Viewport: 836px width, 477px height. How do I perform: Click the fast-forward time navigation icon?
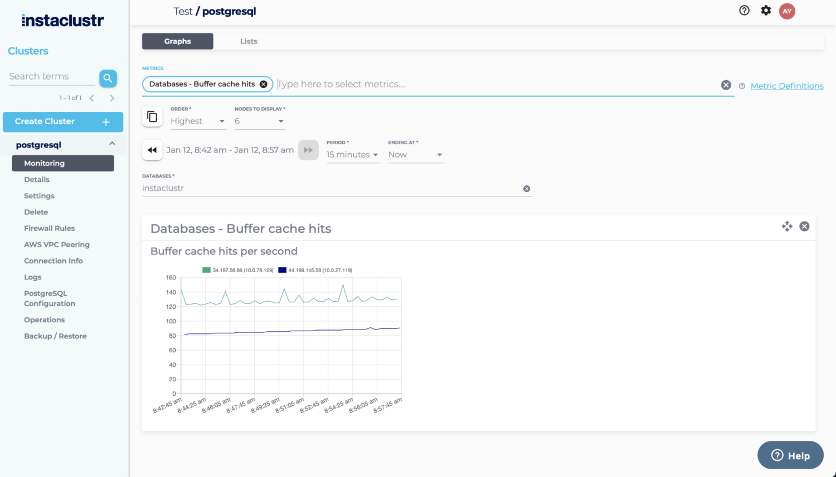pos(308,150)
